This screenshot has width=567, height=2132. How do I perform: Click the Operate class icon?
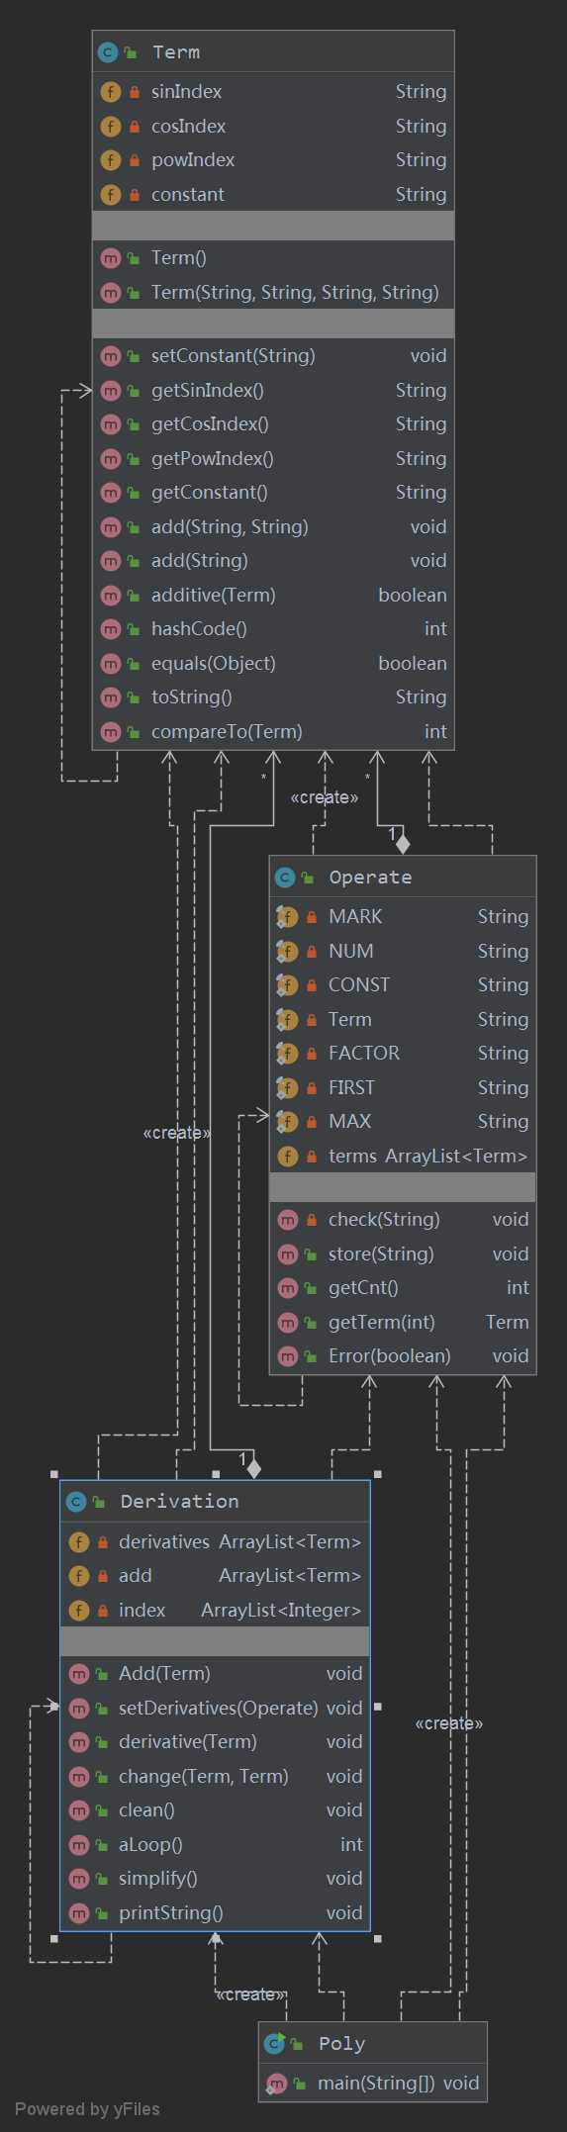[x=285, y=878]
